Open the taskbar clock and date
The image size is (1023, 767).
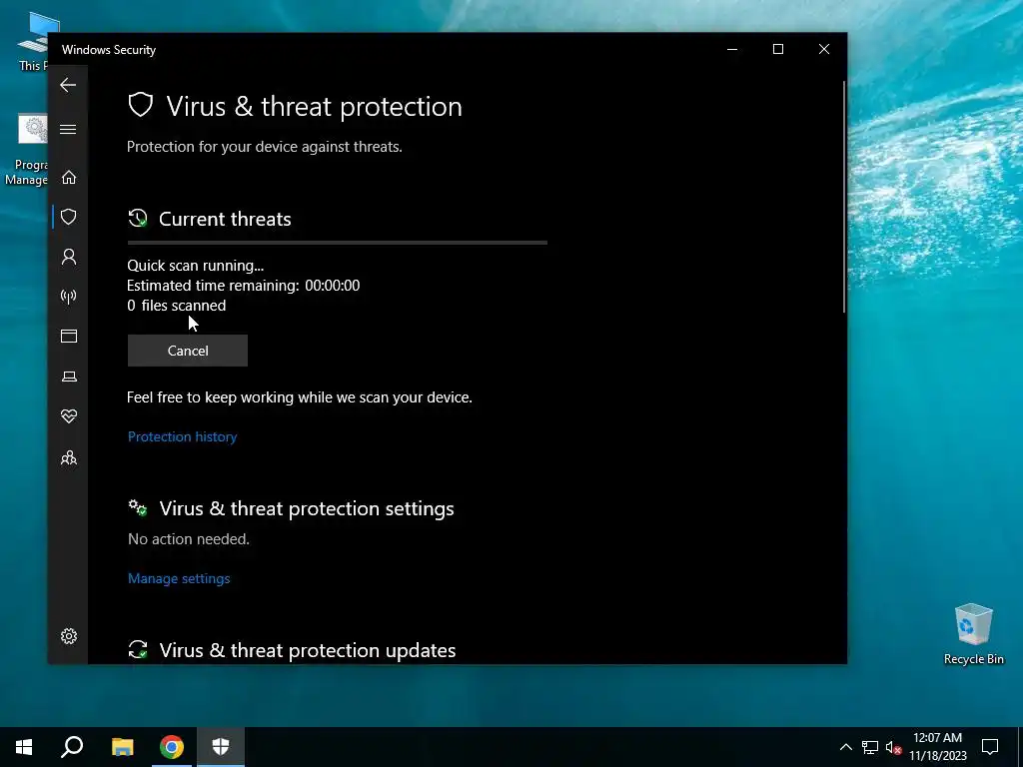click(937, 747)
